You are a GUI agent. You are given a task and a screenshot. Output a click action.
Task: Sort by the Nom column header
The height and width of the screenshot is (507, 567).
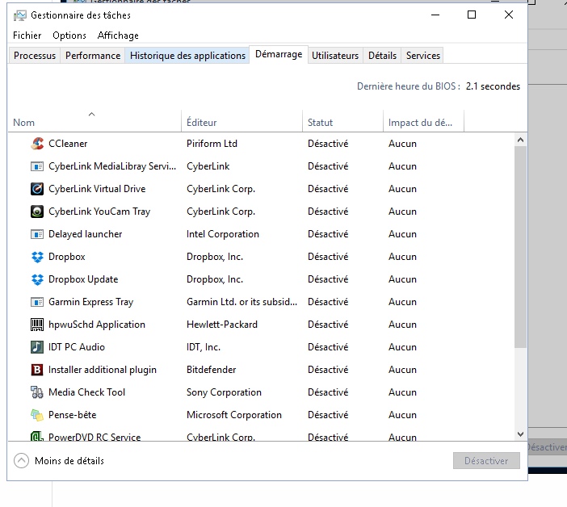click(x=94, y=121)
